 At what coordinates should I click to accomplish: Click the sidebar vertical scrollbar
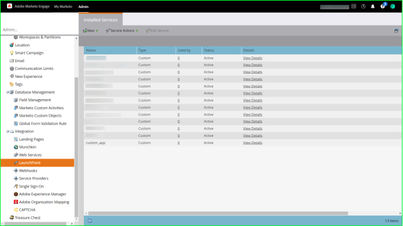pyautogui.click(x=76, y=147)
